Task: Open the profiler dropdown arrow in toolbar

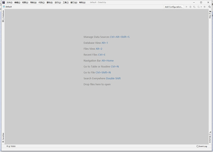Action: tap(201, 7)
